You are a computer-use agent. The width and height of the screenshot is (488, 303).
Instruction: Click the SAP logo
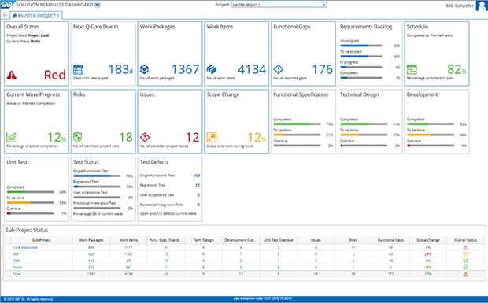pyautogui.click(x=7, y=5)
